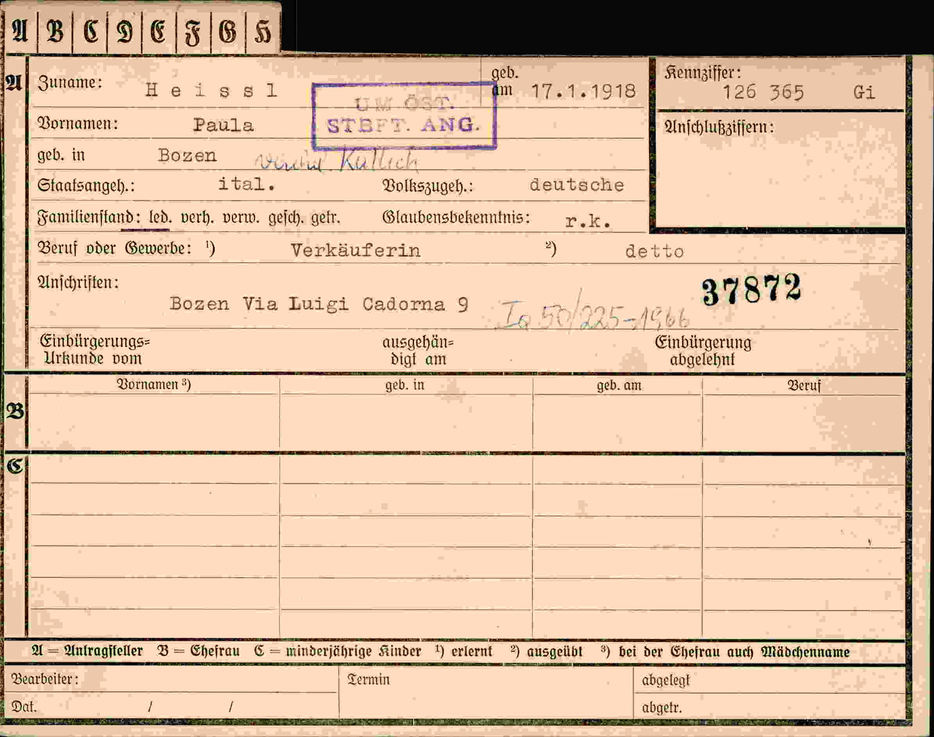Screen dimensions: 934x737
Task: Click letter E in the alphabet index strip
Action: tap(158, 32)
